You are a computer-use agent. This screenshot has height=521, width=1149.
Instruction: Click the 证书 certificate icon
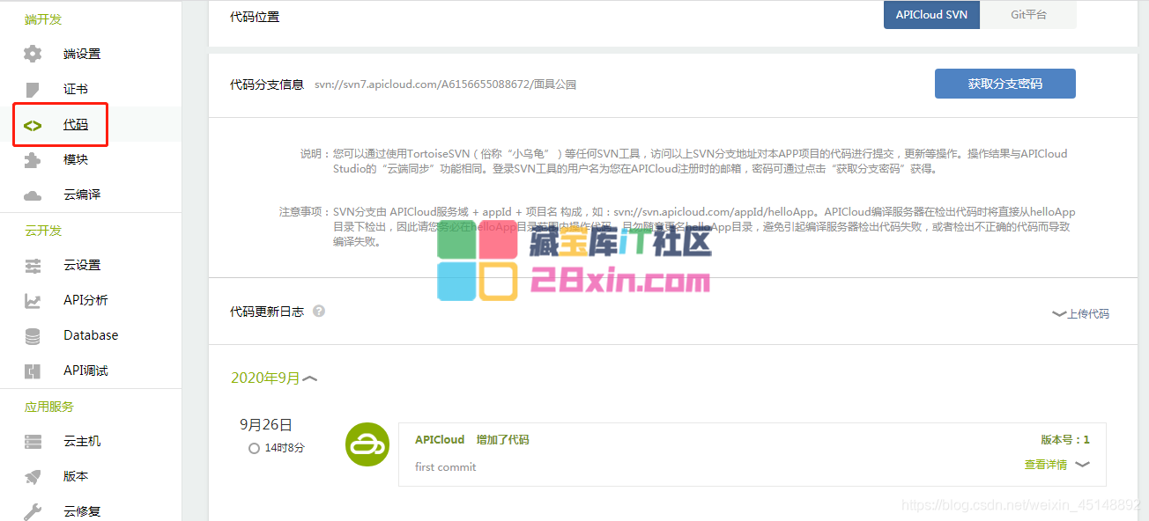tap(33, 89)
